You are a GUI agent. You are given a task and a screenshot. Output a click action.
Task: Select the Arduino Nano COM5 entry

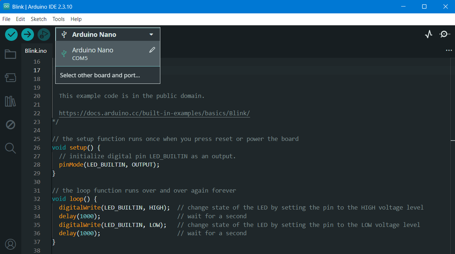click(108, 53)
